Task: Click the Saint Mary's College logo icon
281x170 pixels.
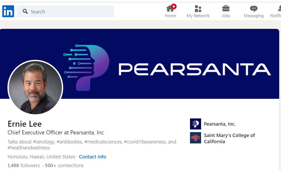Action: (x=195, y=138)
